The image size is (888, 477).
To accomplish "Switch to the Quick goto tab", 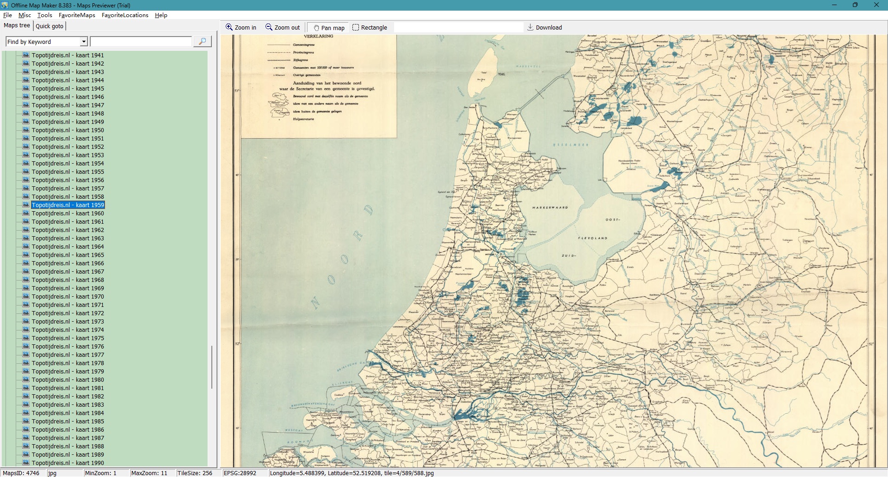I will 49,26.
